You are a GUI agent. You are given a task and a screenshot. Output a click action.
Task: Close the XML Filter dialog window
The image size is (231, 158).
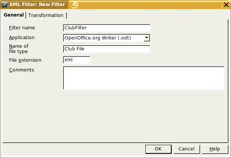226,5
